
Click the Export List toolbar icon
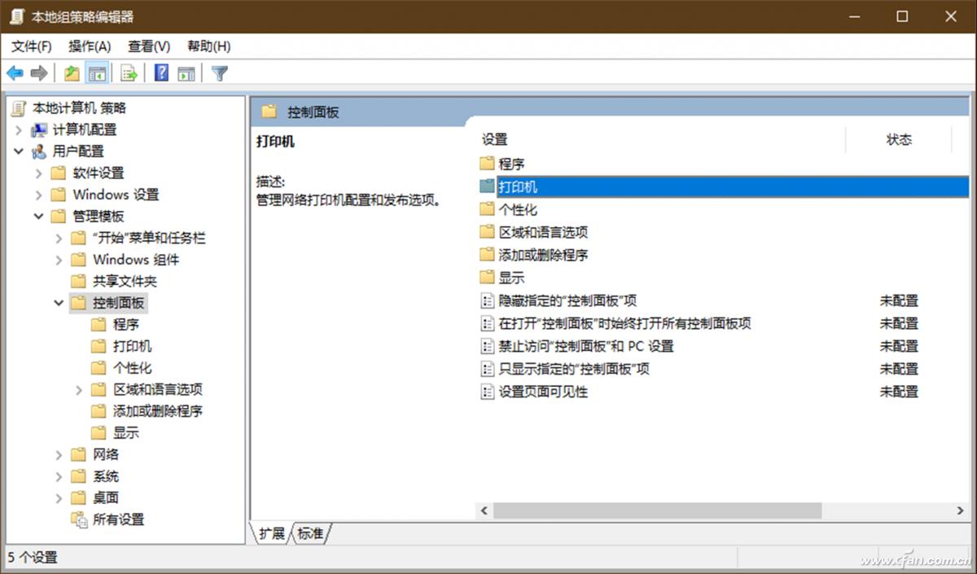(x=129, y=72)
